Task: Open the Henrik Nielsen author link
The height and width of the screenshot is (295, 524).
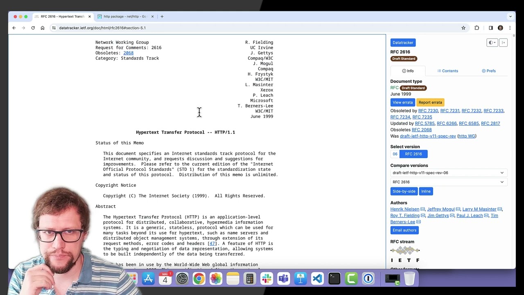Action: point(405,209)
